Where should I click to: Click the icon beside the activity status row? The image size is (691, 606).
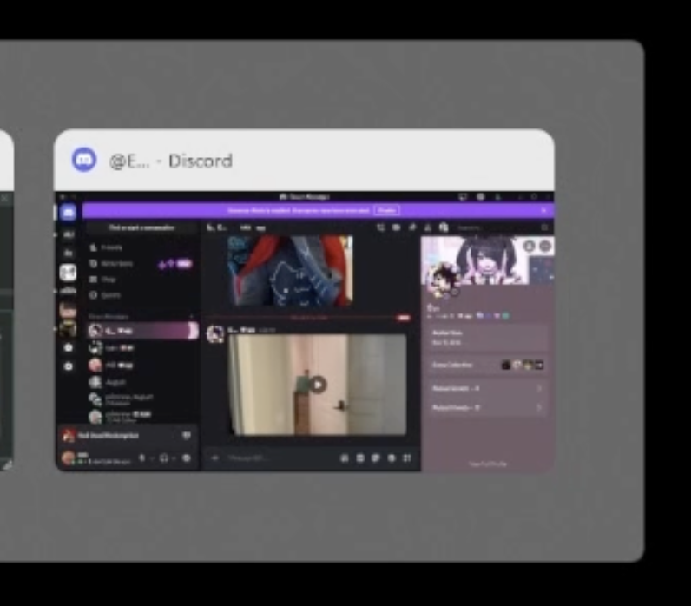(187, 436)
